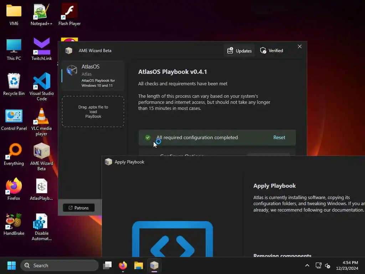Open Task View from taskbar
Image resolution: width=365 pixels, height=274 pixels.
click(x=107, y=265)
